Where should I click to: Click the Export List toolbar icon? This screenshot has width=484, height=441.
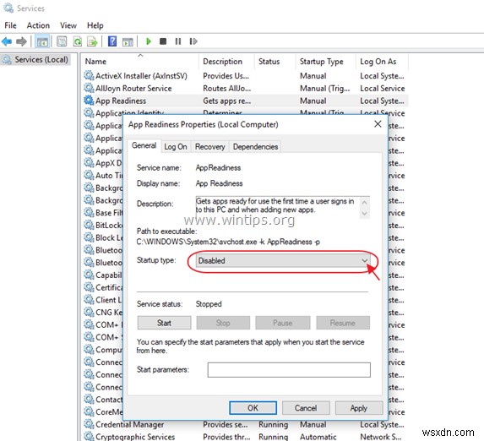tap(92, 41)
